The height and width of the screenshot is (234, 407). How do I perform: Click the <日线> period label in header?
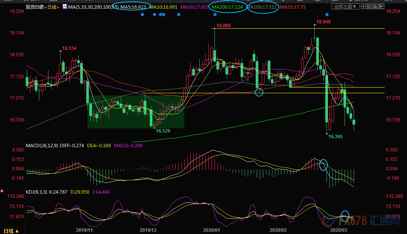52,7
